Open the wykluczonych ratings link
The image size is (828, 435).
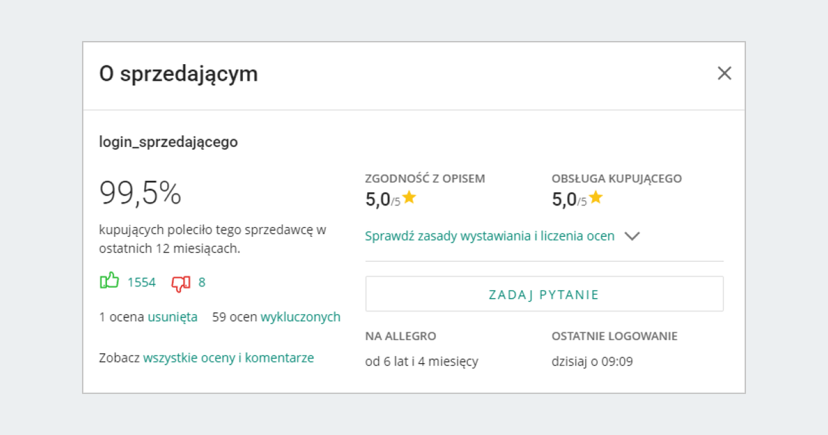pyautogui.click(x=301, y=316)
